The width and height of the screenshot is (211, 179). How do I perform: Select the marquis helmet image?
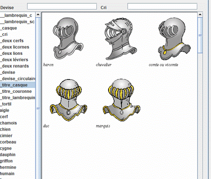tap(121, 100)
